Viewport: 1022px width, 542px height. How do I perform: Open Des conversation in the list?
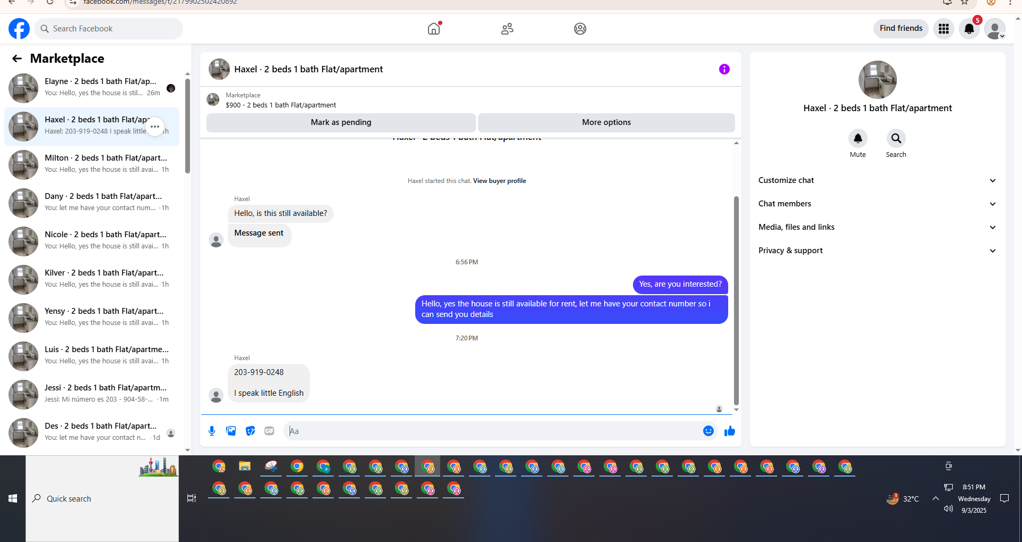pos(92,433)
